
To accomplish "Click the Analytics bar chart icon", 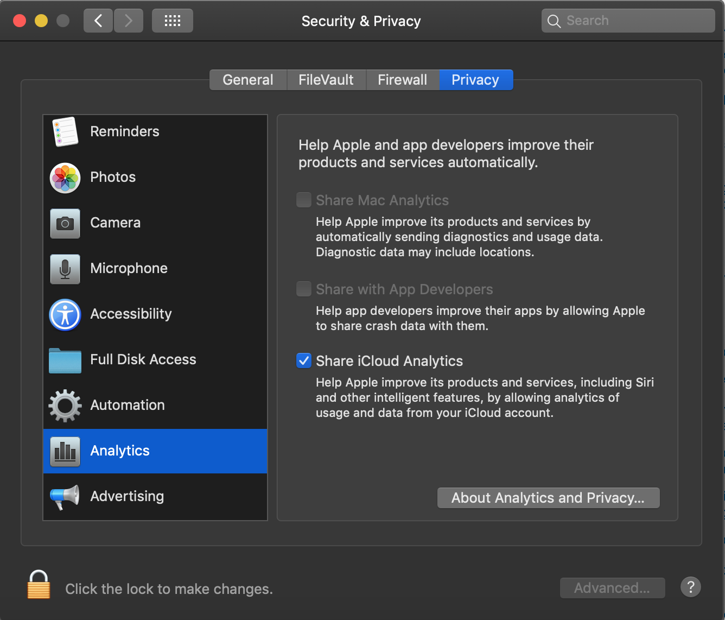I will pos(65,452).
